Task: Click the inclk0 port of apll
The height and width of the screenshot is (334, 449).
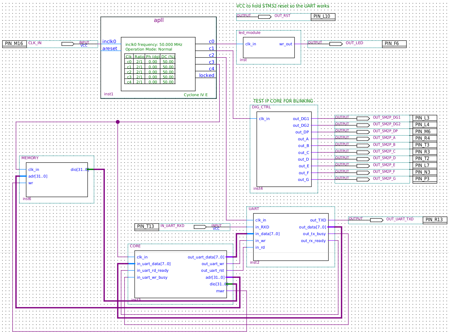Action: tap(109, 41)
